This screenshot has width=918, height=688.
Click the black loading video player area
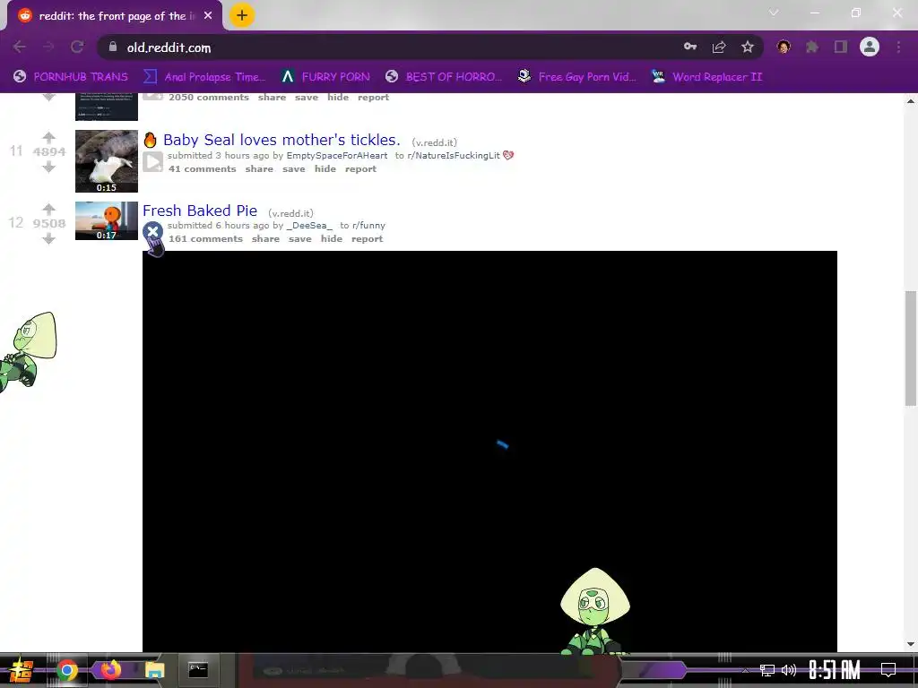[489, 451]
